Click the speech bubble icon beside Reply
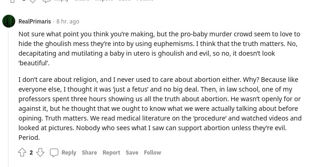The image size is (319, 167). tap(54, 153)
